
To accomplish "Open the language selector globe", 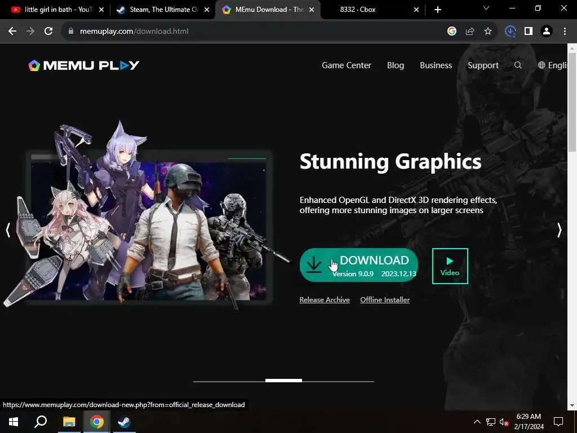I will pos(542,65).
